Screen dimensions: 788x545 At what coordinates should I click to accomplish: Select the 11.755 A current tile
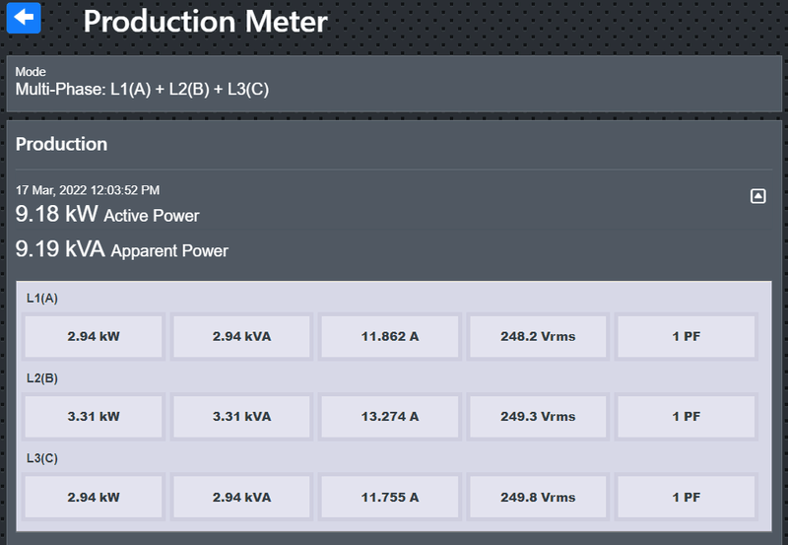click(x=390, y=498)
